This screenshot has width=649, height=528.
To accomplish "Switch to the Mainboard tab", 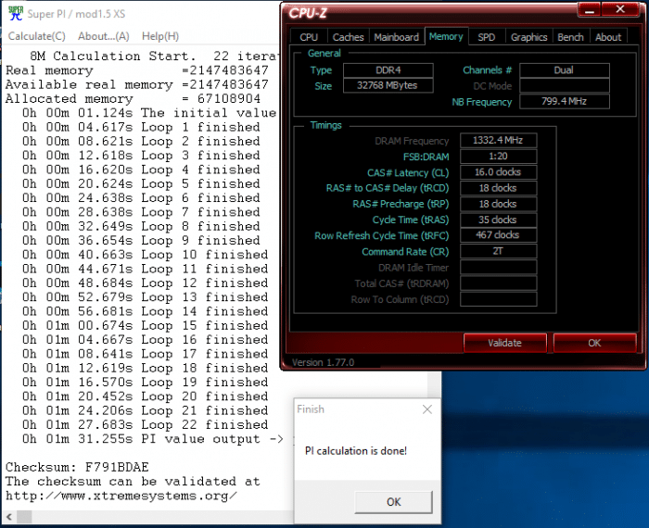I will [397, 37].
